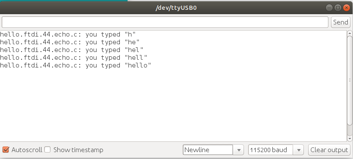Click the Send button
The width and height of the screenshot is (353, 159).
coord(341,22)
